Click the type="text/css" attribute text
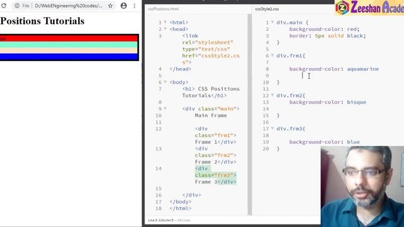The width and height of the screenshot is (404, 227). [206, 49]
